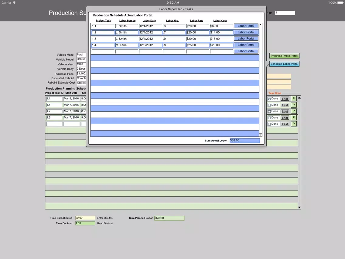Select Labor Hrs field showing .33
Image resolution: width=345 pixels, height=259 pixels.
pos(174,26)
